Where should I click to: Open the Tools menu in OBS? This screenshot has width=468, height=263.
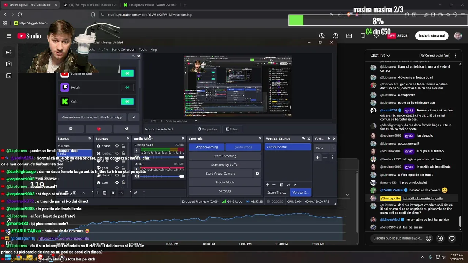coord(143,49)
